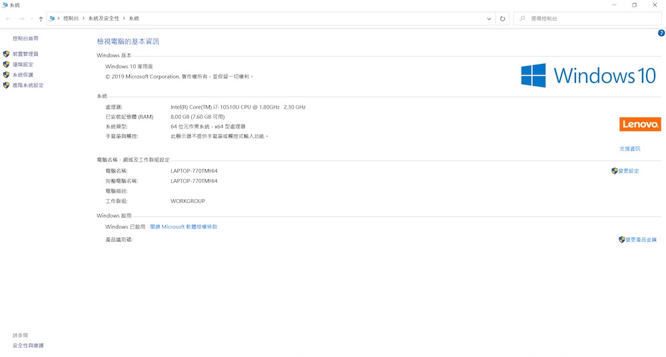Close the 系統 window
666x357 pixels.
coord(655,5)
